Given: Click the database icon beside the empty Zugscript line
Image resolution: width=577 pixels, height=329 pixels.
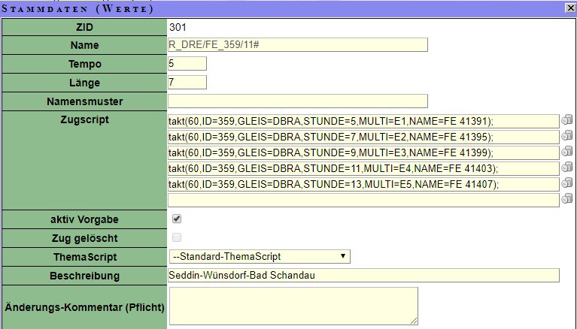Looking at the screenshot, I should (x=567, y=200).
